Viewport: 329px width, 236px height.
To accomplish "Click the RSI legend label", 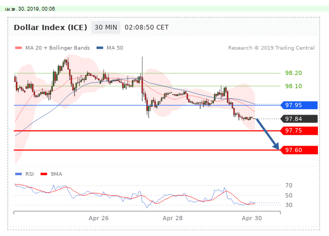I will 30,174.
